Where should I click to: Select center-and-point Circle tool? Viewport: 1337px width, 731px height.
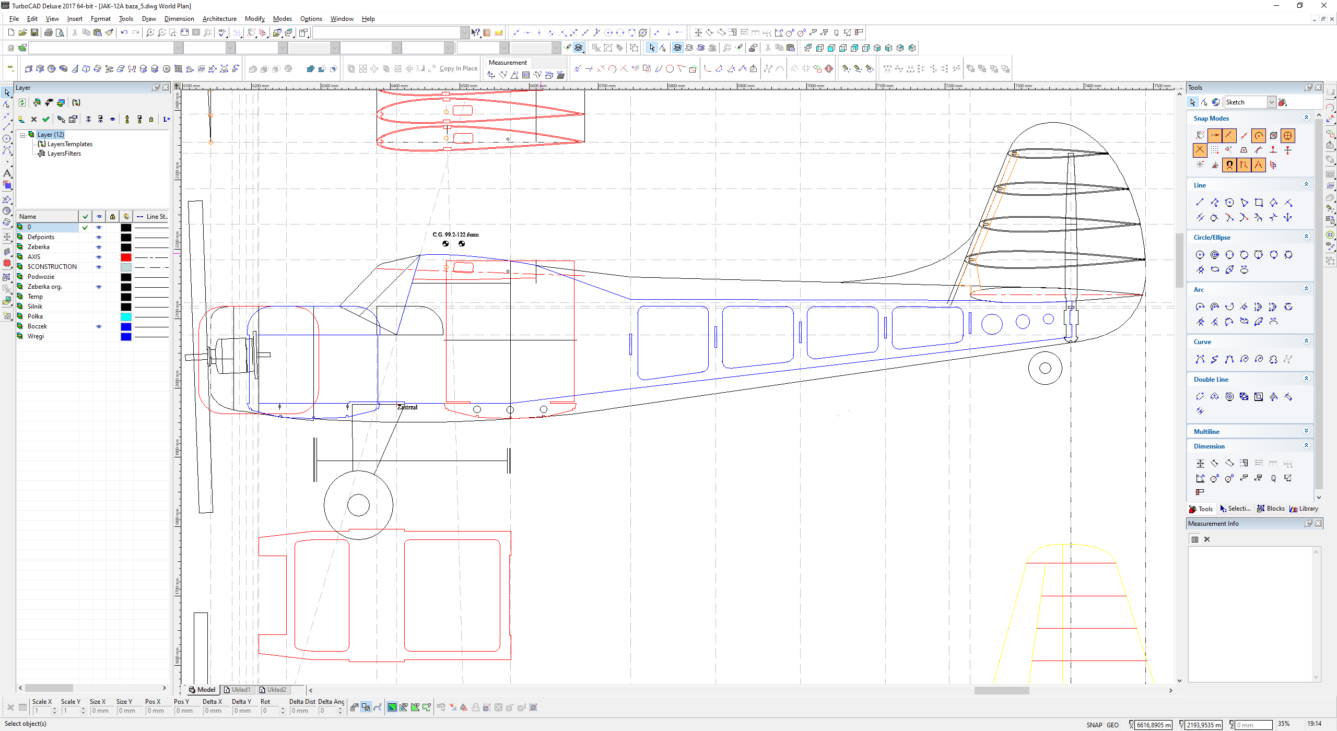click(x=1200, y=255)
